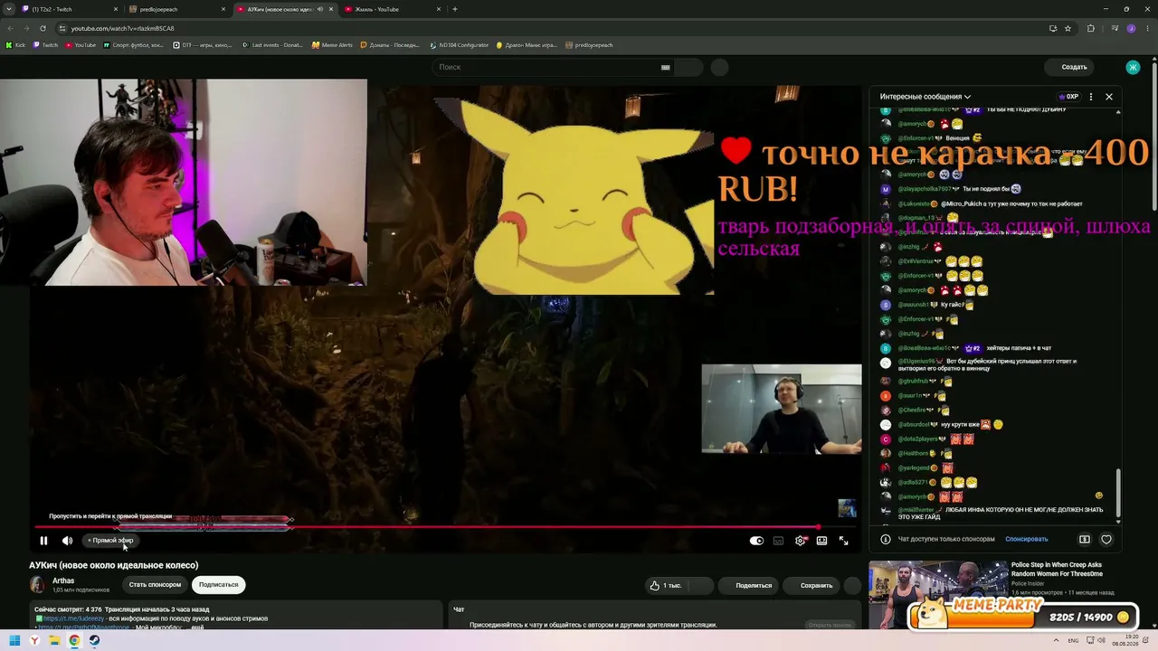Image resolution: width=1158 pixels, height=651 pixels.
Task: Open the Arthas channel avatar
Action: coord(38,585)
